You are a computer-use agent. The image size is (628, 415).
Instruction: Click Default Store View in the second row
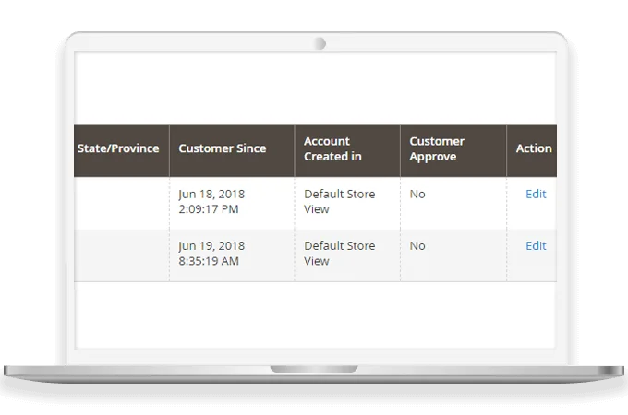[337, 254]
